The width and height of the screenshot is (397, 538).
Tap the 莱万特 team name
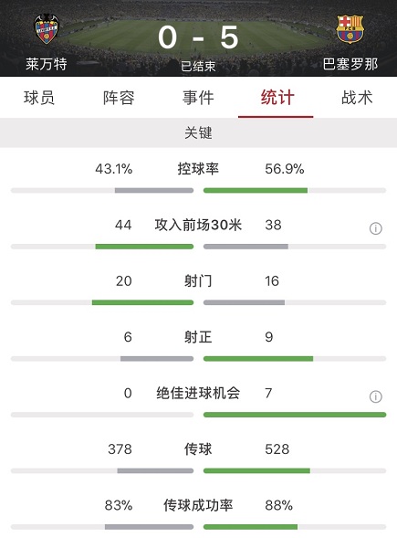(47, 64)
